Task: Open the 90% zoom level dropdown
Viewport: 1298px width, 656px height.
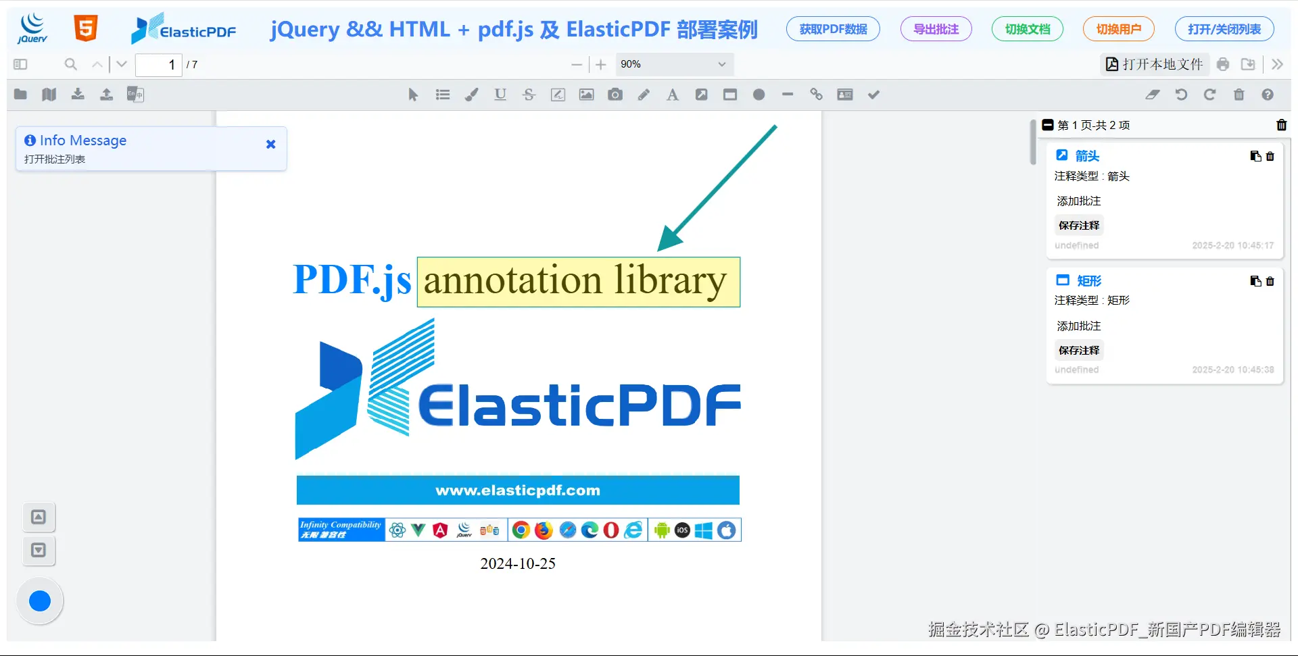Action: point(675,64)
